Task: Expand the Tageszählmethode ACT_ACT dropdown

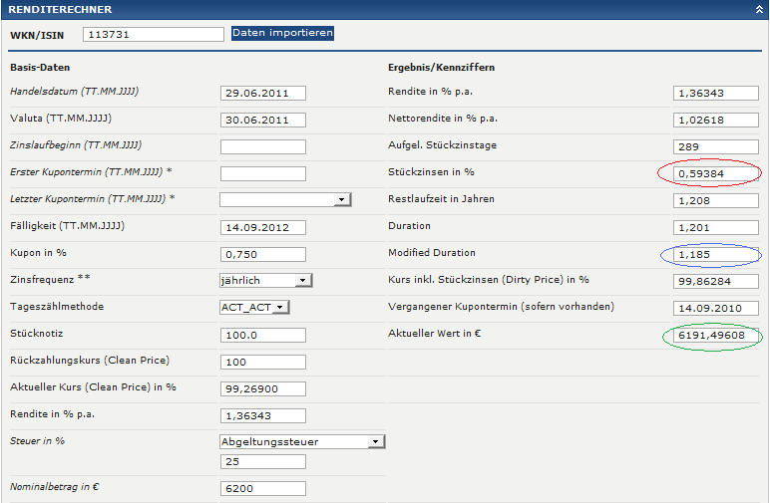Action: click(254, 308)
